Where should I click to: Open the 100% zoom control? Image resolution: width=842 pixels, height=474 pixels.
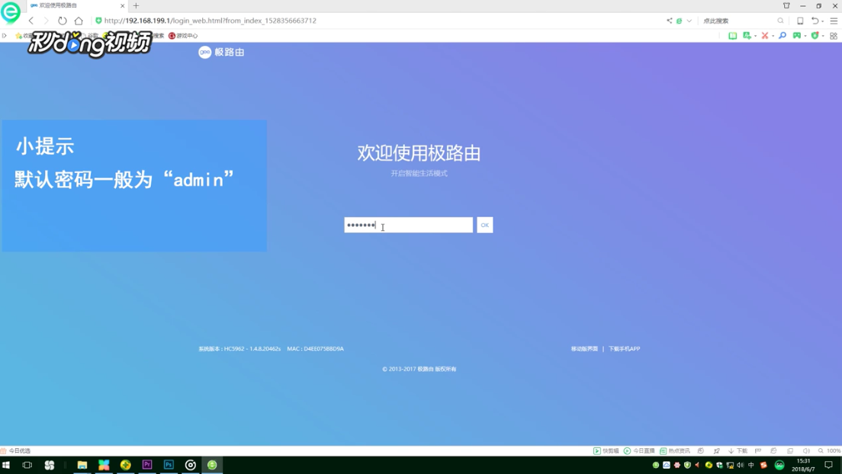click(830, 451)
